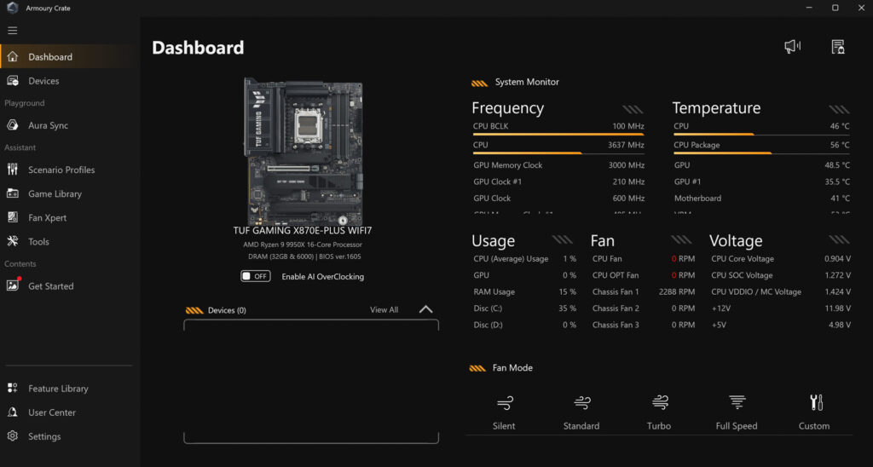The height and width of the screenshot is (467, 873).
Task: Click the RAM Usage row
Action: 524,291
